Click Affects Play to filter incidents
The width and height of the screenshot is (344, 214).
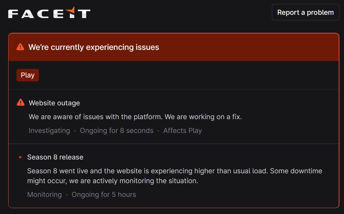click(x=183, y=130)
